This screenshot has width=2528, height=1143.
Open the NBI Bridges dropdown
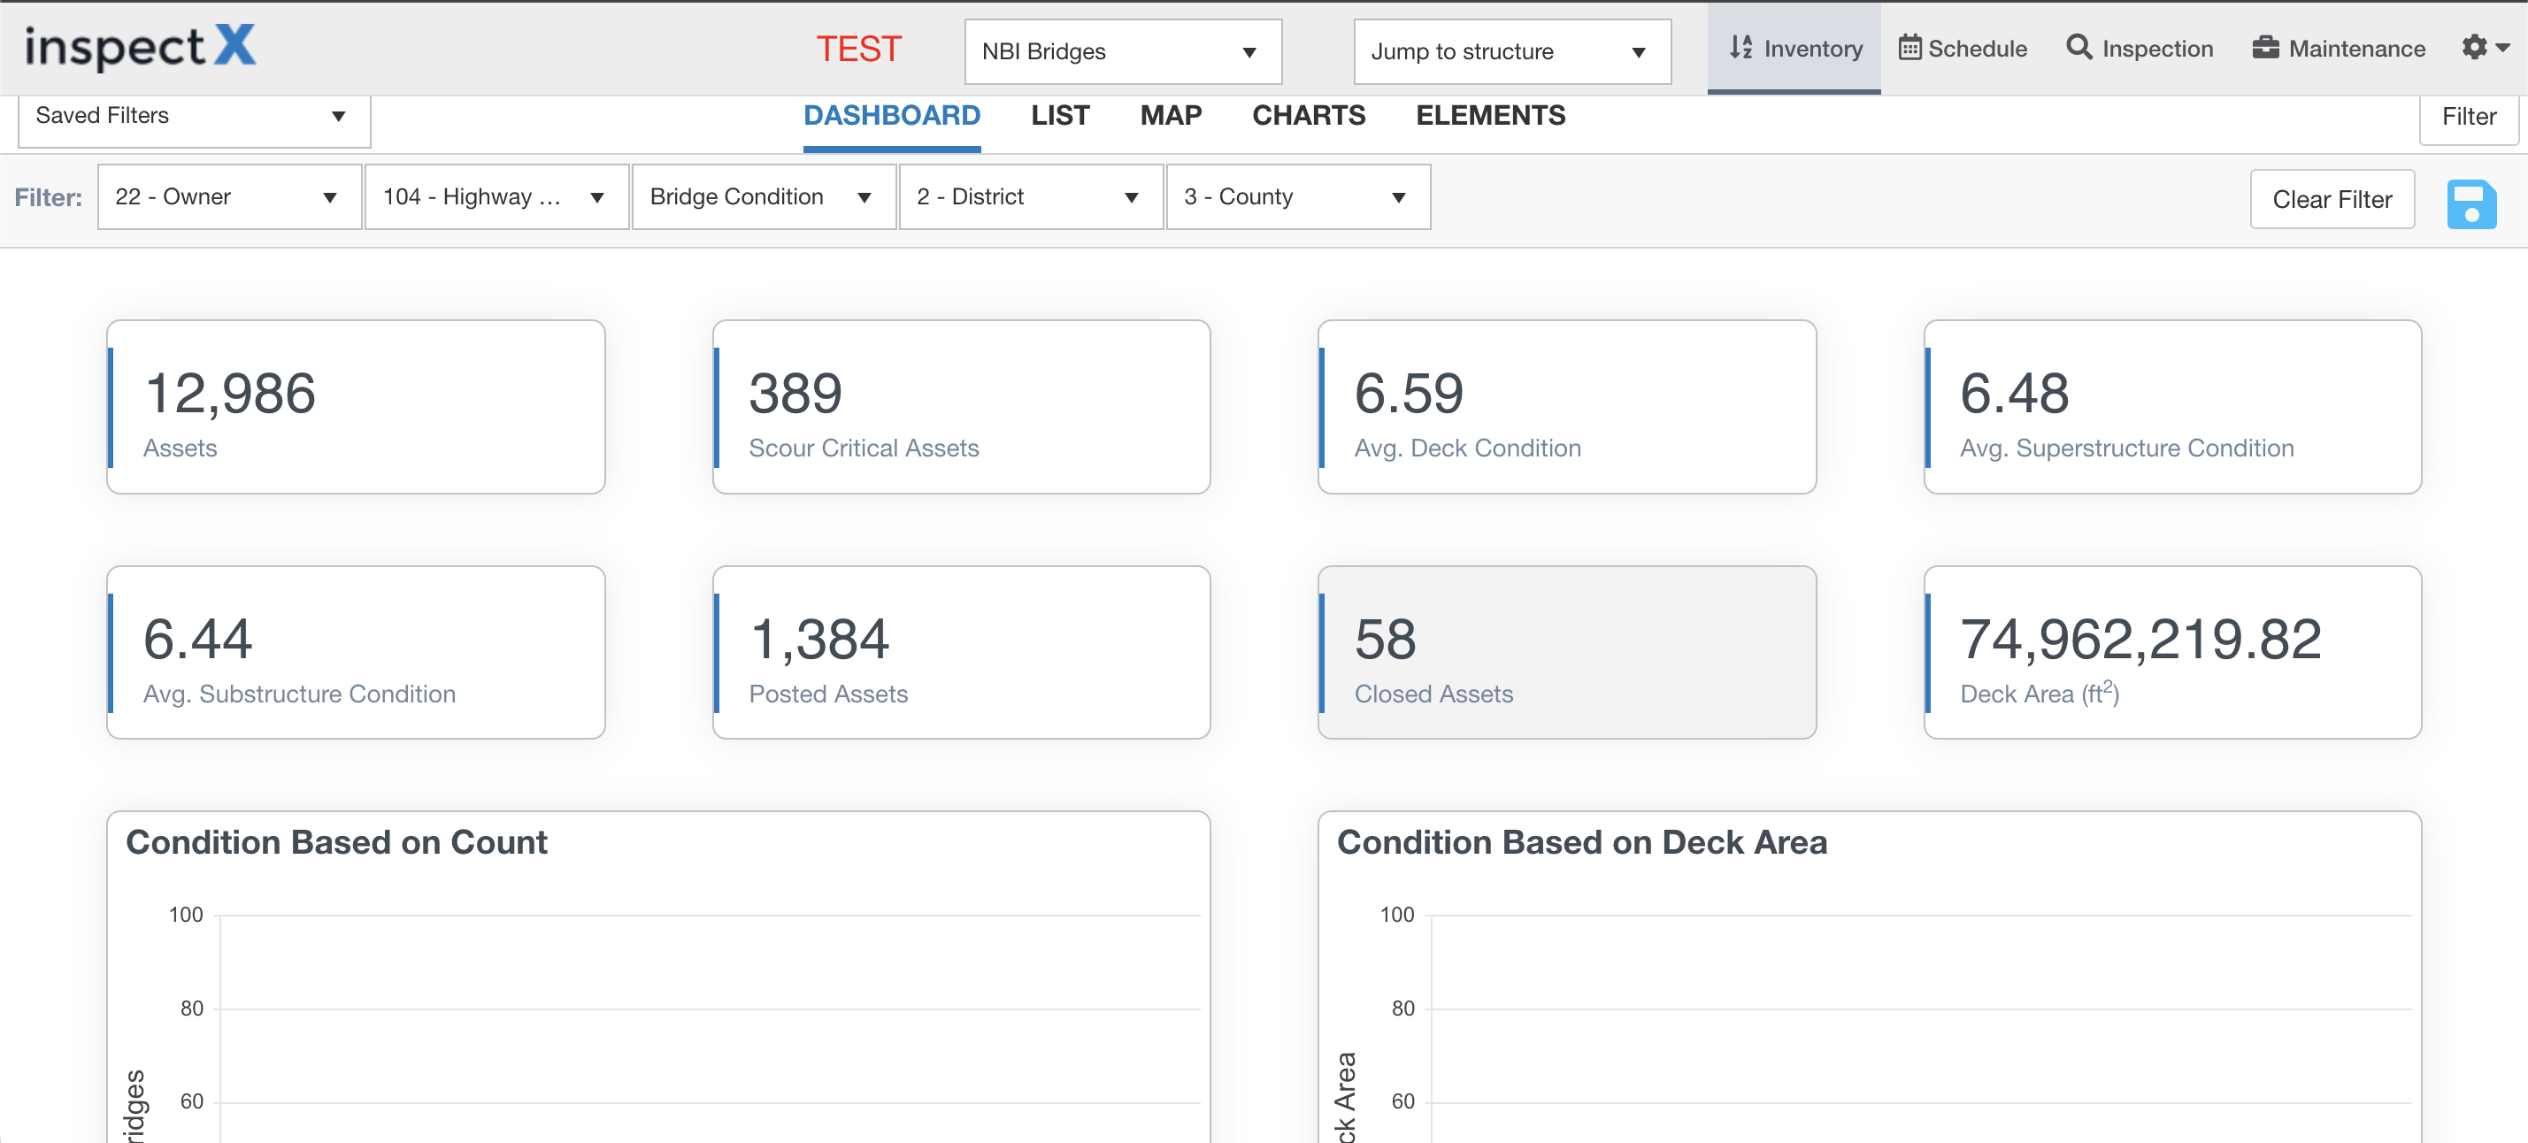(x=1122, y=52)
